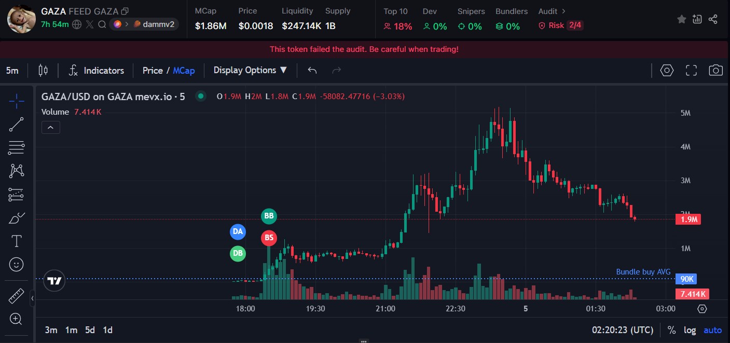Take a chart snapshot with camera icon
Viewport: 730px width, 343px height.
point(715,71)
